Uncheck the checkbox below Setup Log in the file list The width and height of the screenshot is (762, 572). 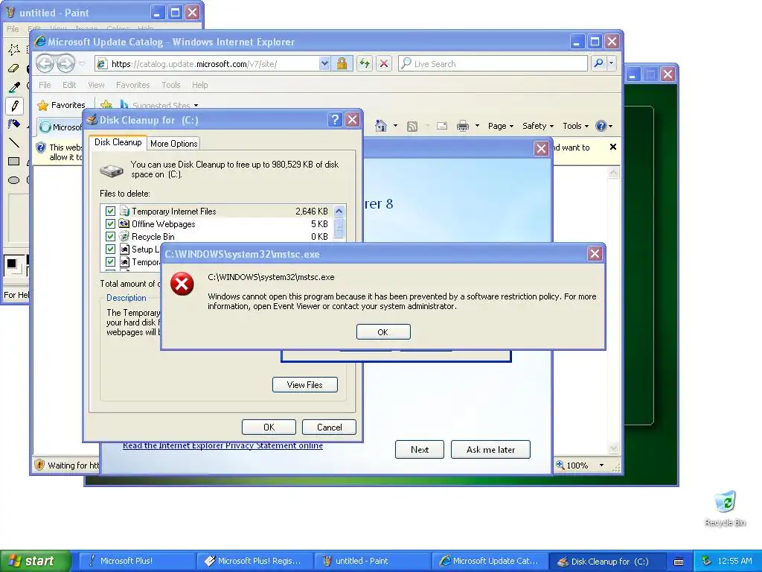[110, 261]
